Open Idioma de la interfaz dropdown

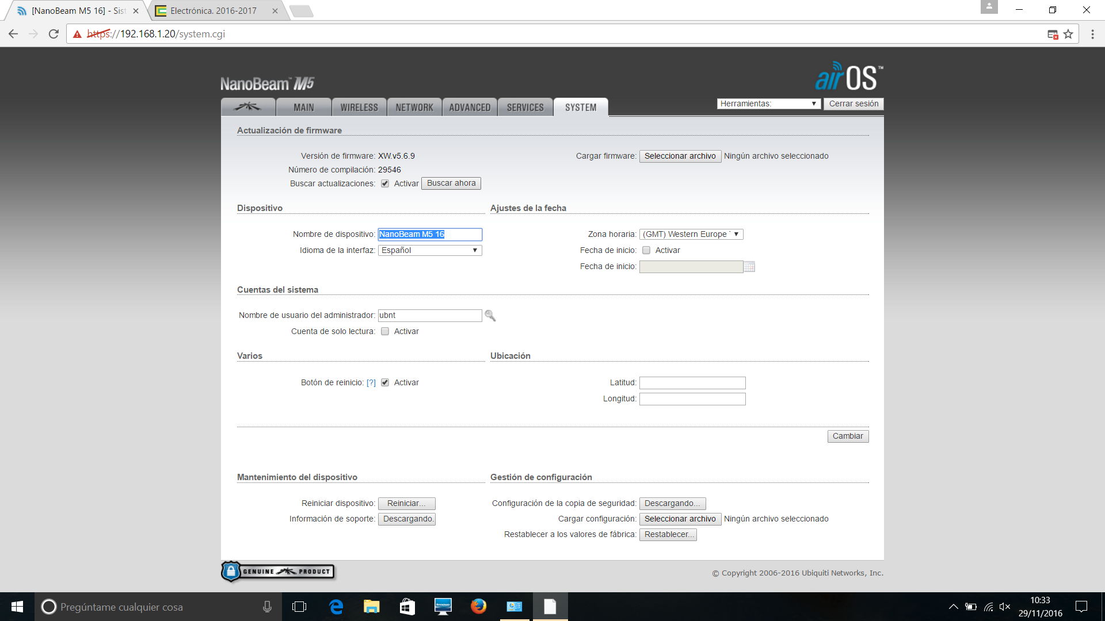pos(430,251)
